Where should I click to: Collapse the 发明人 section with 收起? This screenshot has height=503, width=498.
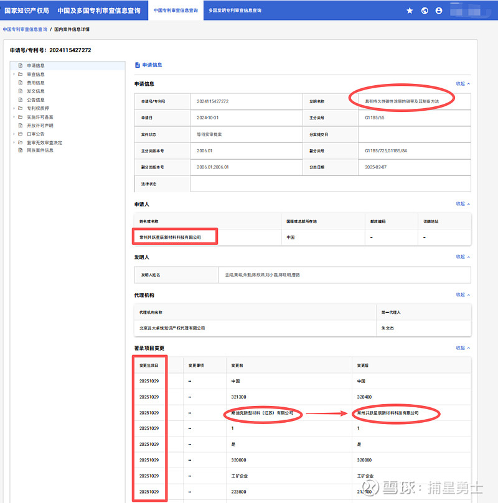coord(463,256)
